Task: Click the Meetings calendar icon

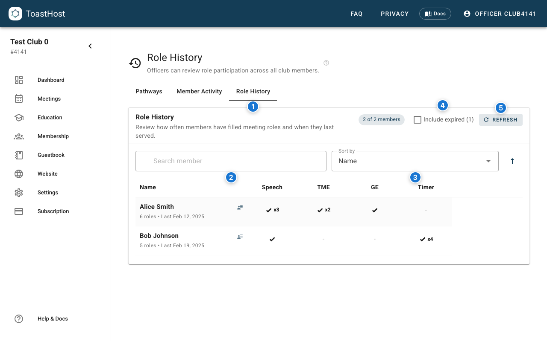Action: point(19,99)
